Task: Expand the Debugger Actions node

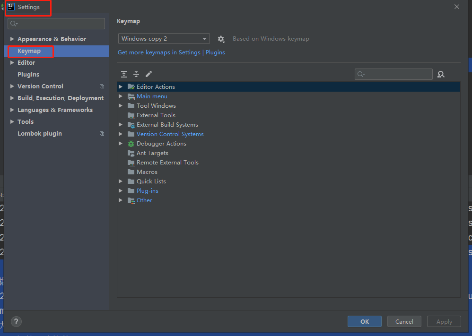Action: pyautogui.click(x=121, y=143)
